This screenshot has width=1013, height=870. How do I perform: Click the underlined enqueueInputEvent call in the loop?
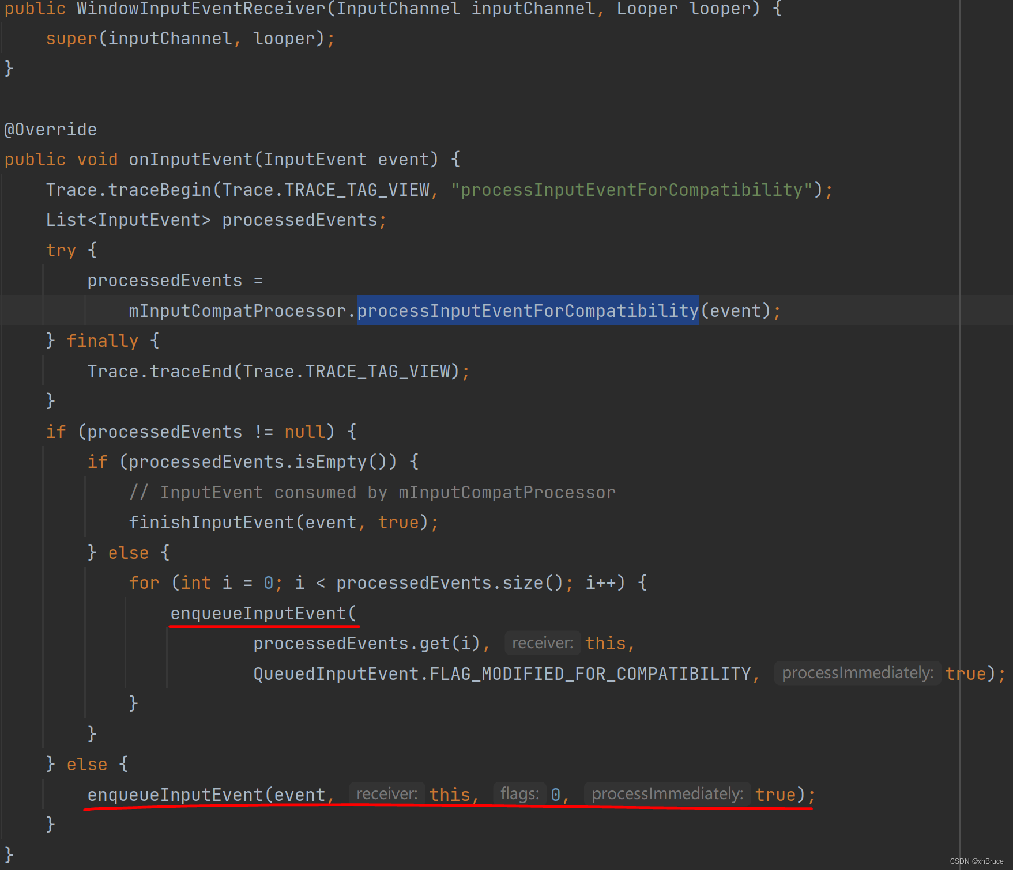[263, 612]
